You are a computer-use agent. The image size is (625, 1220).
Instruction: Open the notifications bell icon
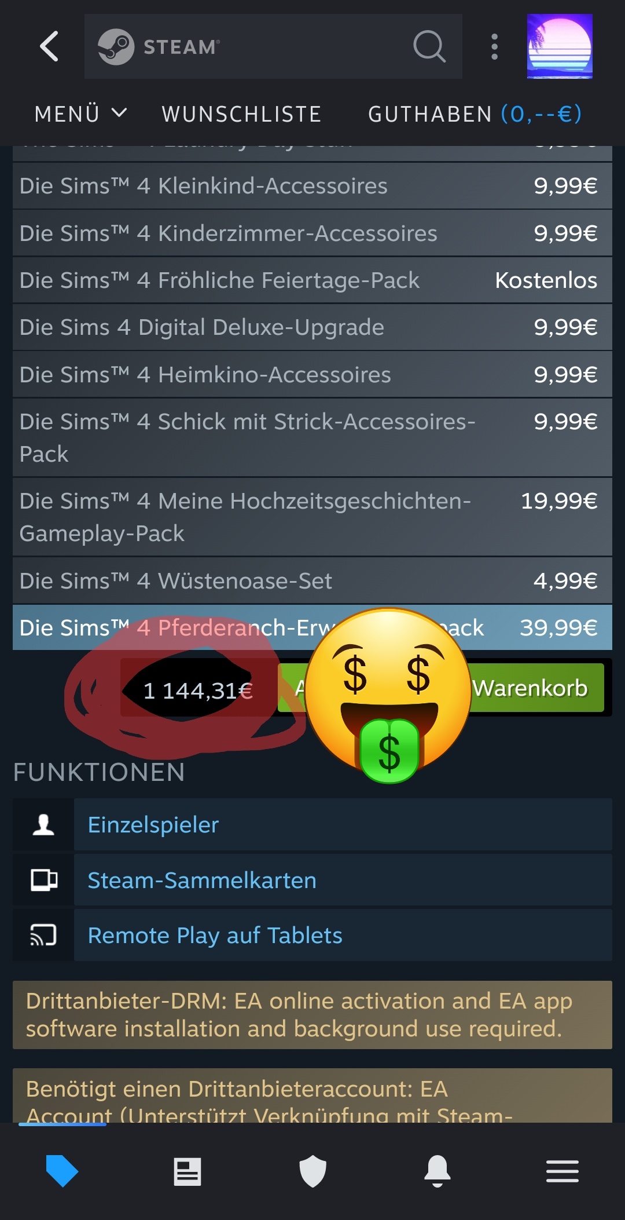[437, 1171]
